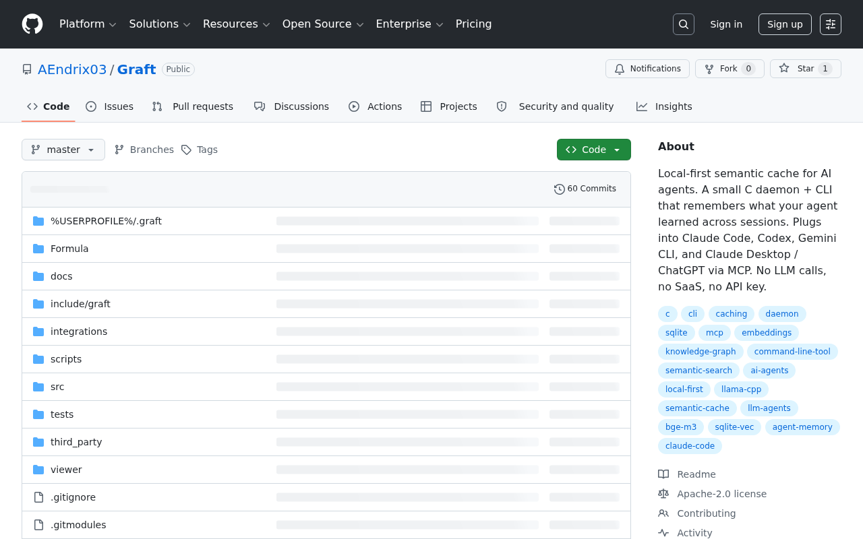Click the Fork count badge showing 0
Screen dimensions: 863x539
[748, 69]
